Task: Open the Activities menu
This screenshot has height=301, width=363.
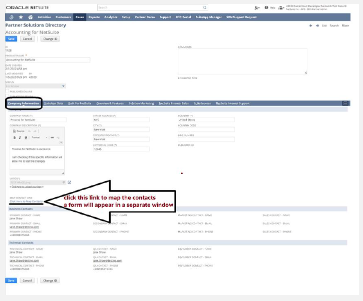Action: pos(44,17)
